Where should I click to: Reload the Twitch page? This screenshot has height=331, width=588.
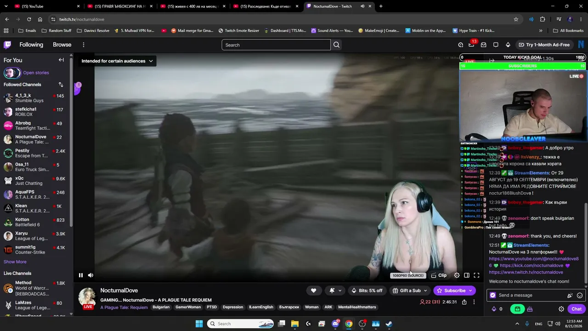[x=29, y=19]
